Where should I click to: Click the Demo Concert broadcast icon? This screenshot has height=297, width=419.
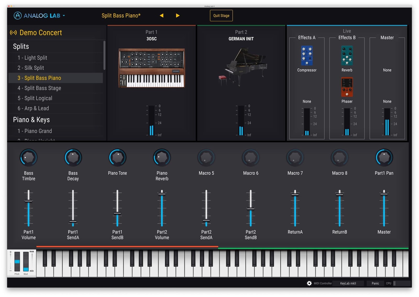point(13,33)
